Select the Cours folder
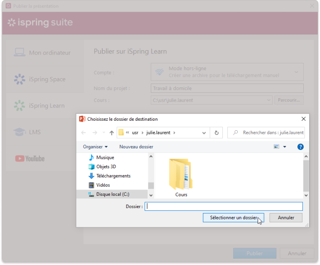320x265 pixels. (x=181, y=178)
